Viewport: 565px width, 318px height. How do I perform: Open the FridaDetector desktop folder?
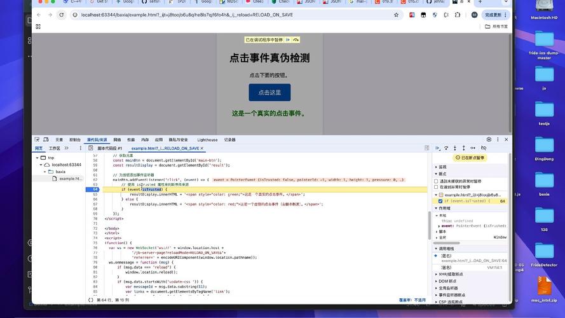[x=544, y=255]
